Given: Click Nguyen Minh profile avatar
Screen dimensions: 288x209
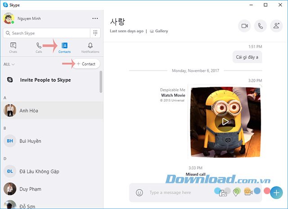Looking at the screenshot, I should (9, 18).
